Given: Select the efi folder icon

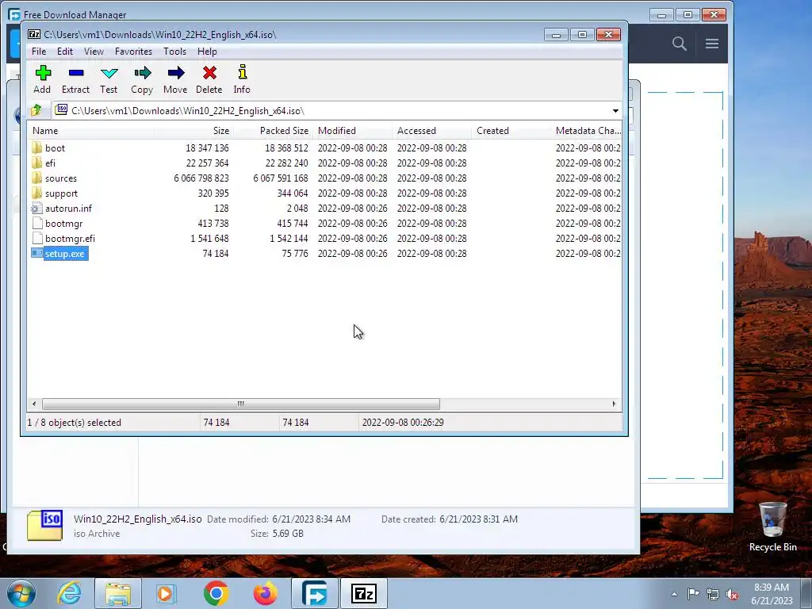Looking at the screenshot, I should click(x=36, y=163).
